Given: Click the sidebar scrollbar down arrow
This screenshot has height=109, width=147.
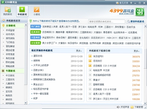Looking at the screenshot, I should 26,103.
